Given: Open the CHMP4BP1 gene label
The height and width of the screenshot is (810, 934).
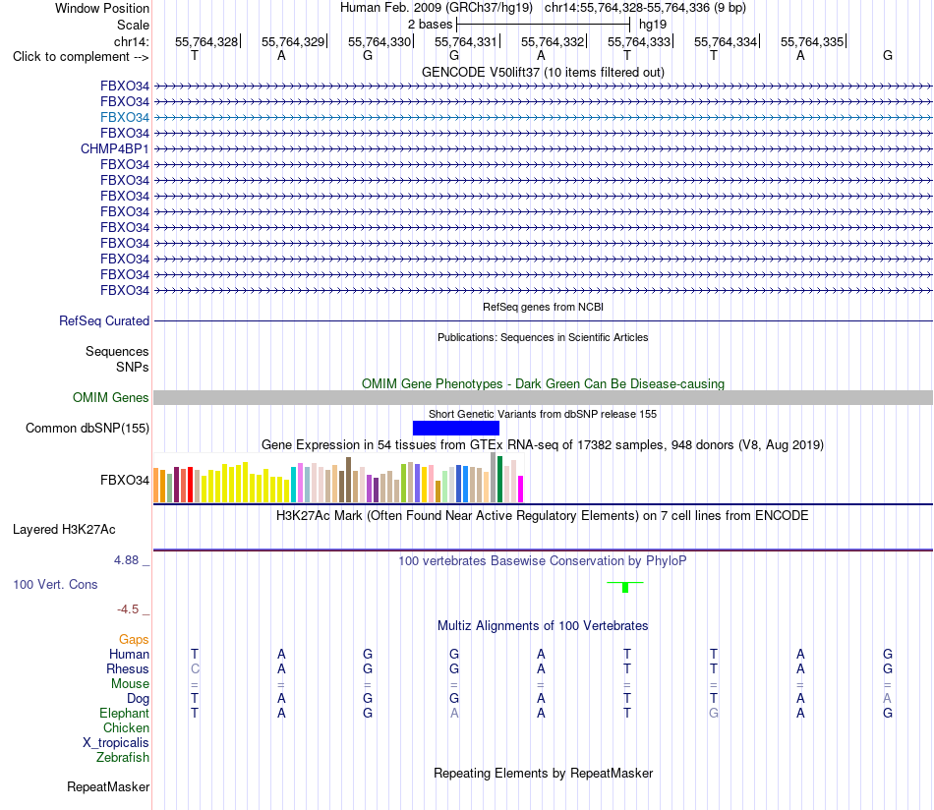Looking at the screenshot, I should coord(114,148).
